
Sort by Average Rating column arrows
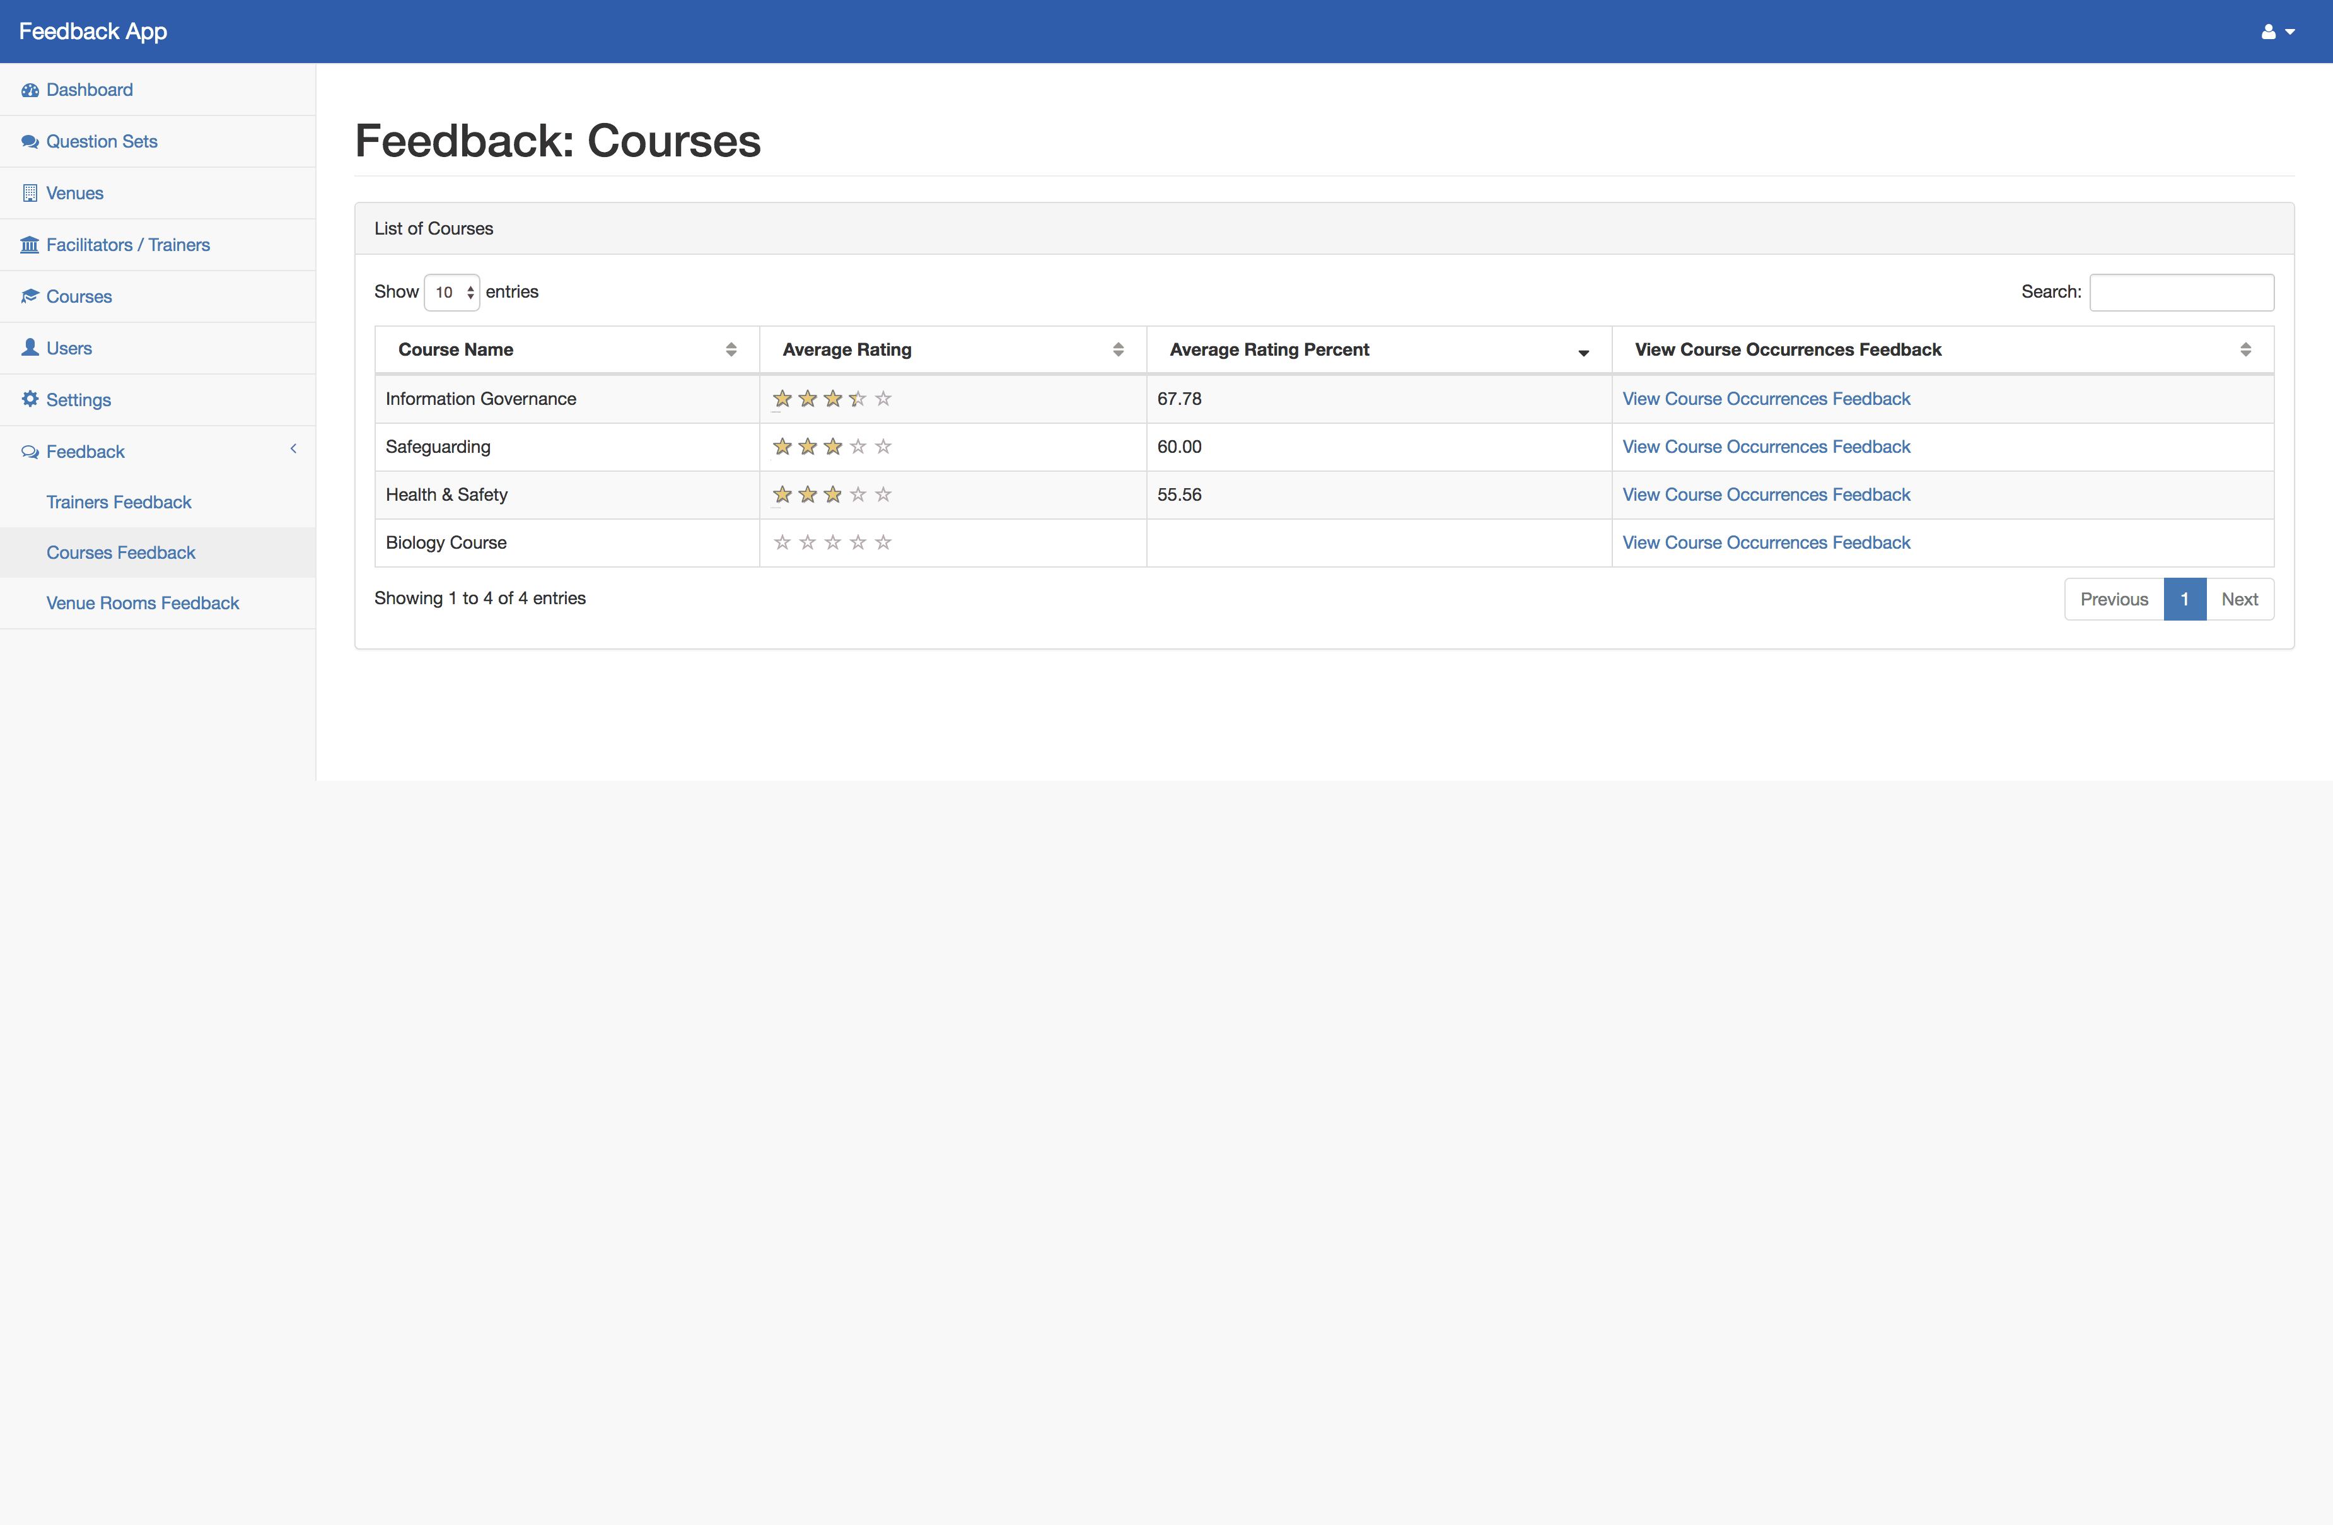tap(1119, 350)
